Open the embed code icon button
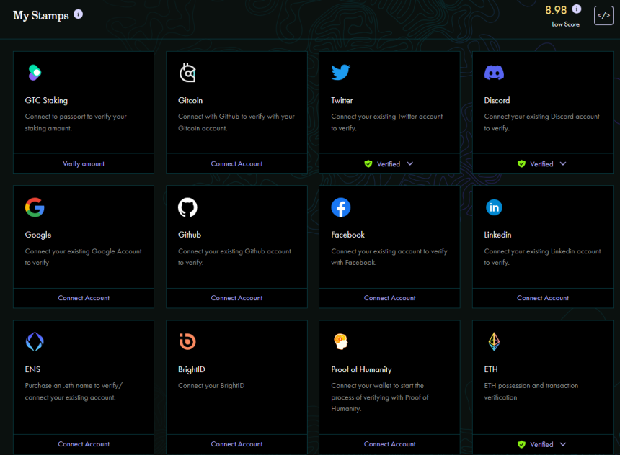This screenshot has height=455, width=620. [603, 15]
